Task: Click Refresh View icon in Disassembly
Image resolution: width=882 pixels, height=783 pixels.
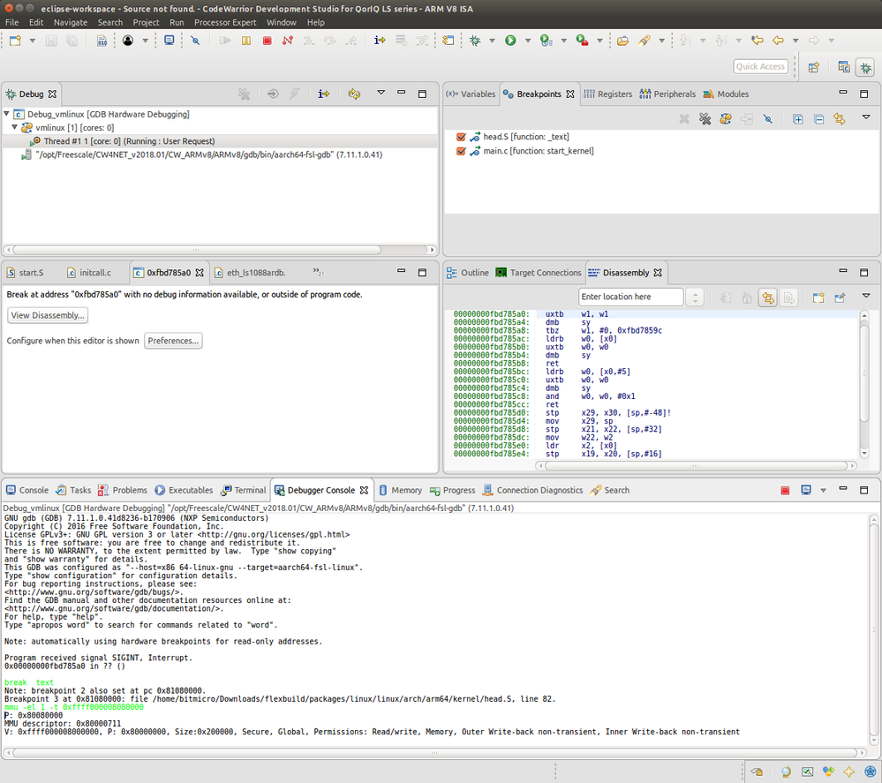Action: click(x=726, y=297)
